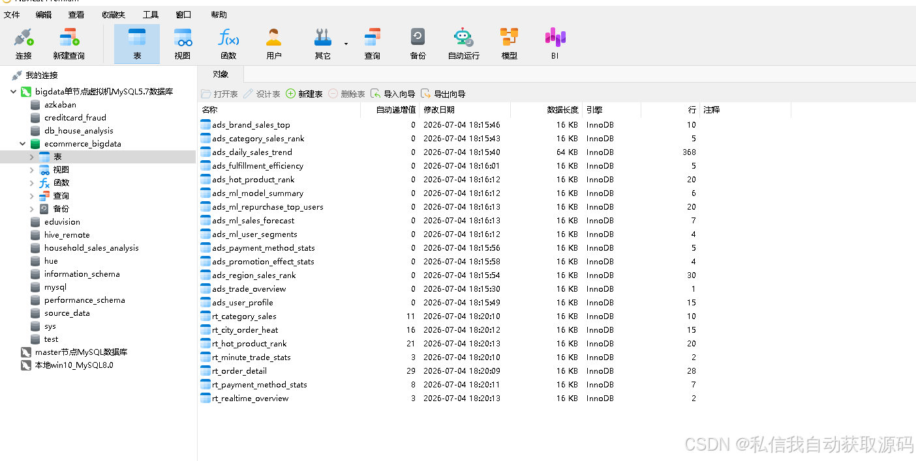Click 我的连接 icon in sidebar
The image size is (916, 461).
(x=17, y=76)
